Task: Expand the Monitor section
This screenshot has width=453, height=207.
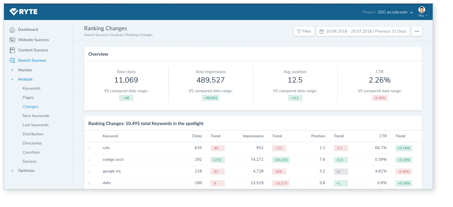Action: 12,70
